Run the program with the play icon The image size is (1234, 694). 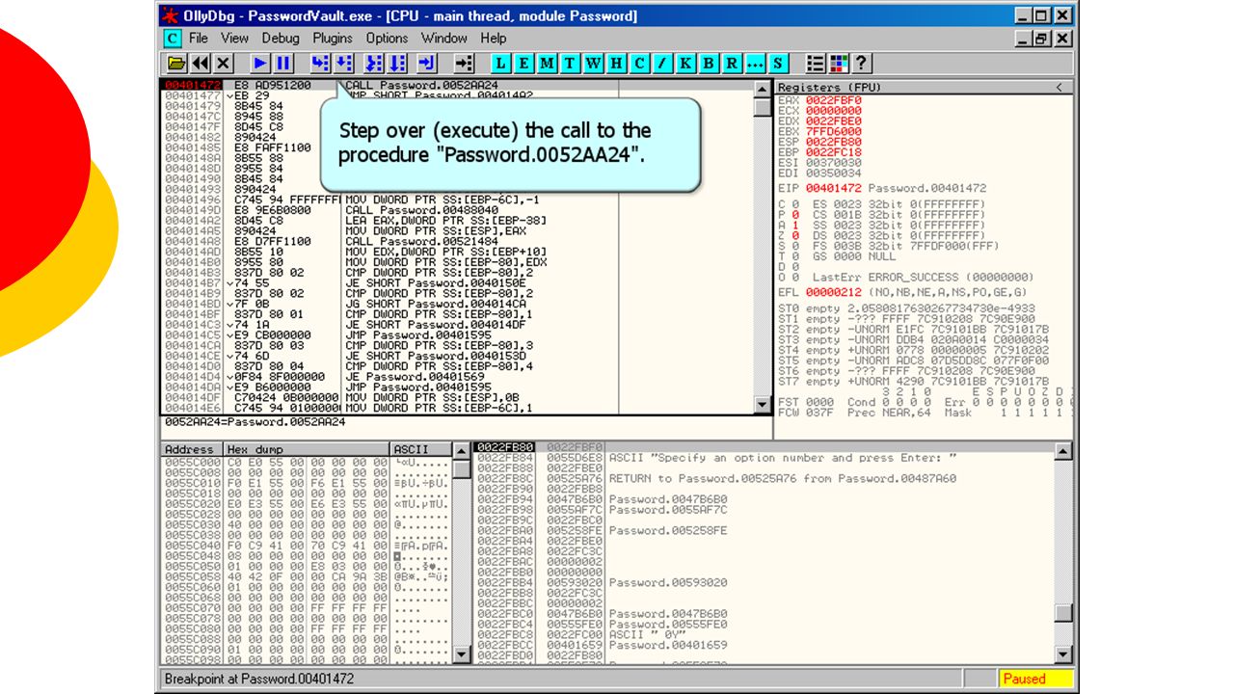click(260, 64)
